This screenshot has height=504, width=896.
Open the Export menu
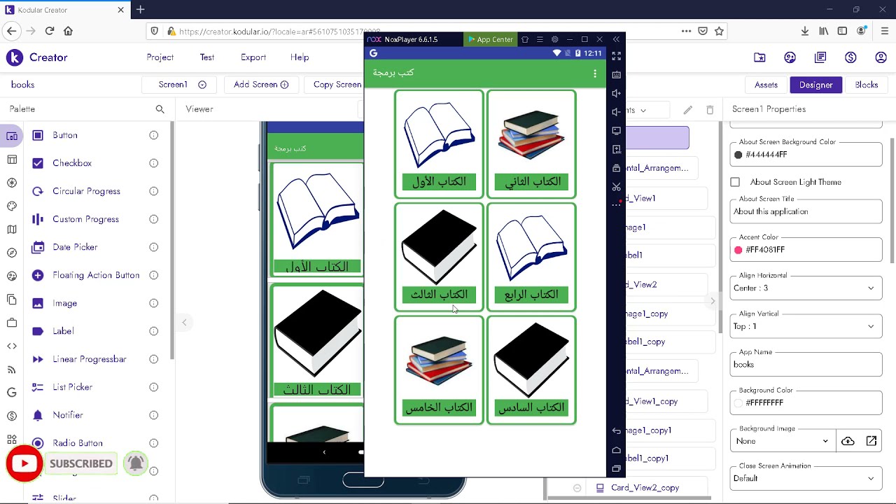click(253, 57)
